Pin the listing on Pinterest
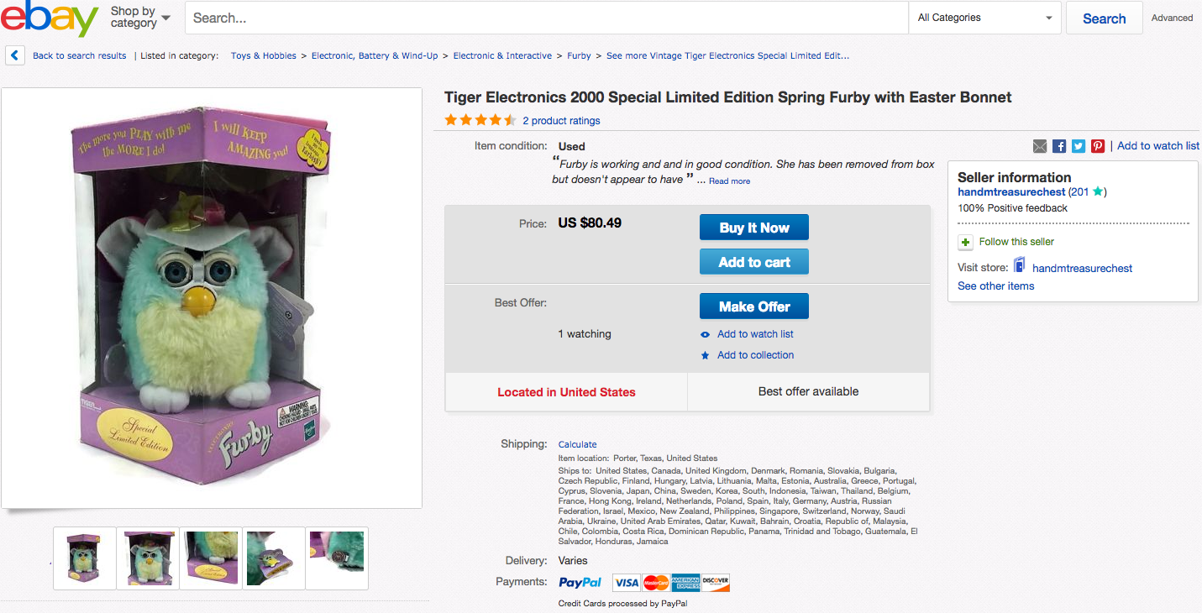The image size is (1202, 613). [x=1098, y=146]
